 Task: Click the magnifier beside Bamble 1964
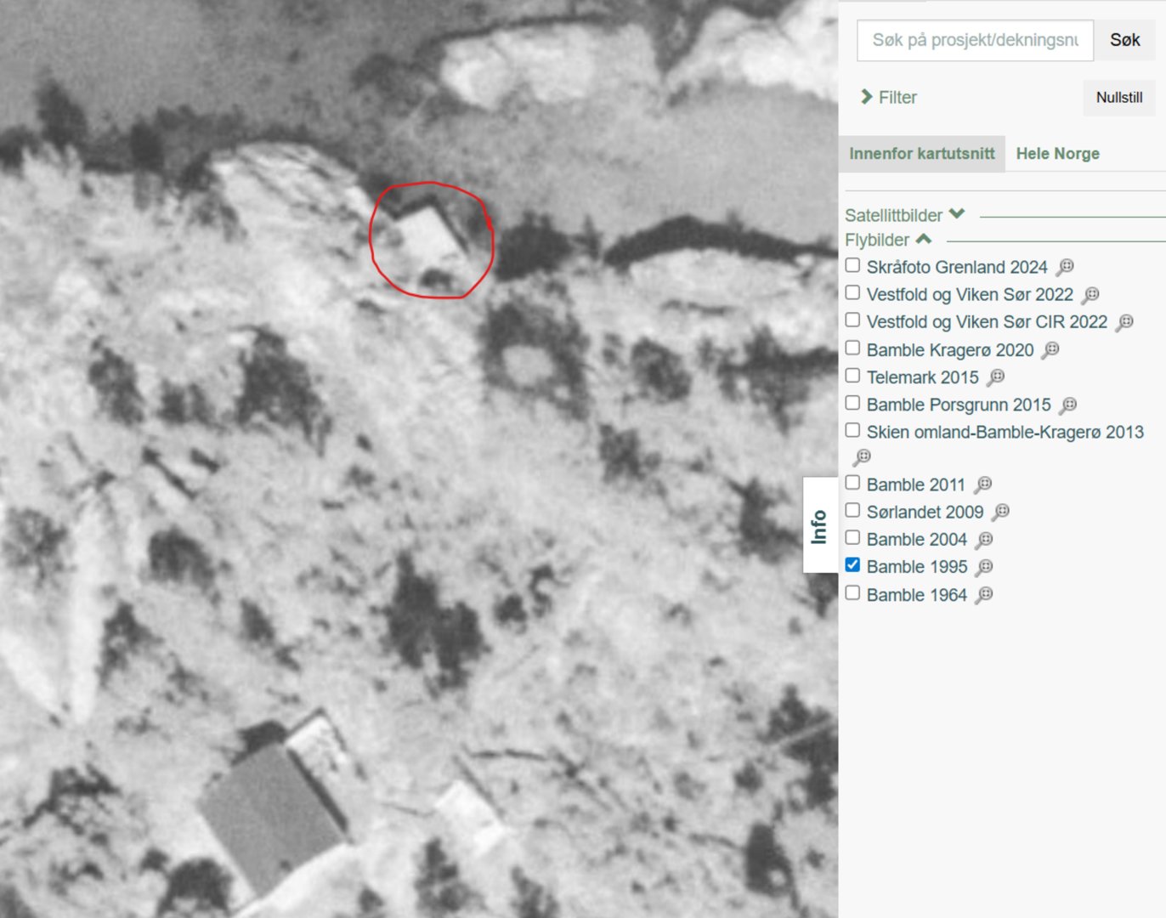pyautogui.click(x=986, y=594)
